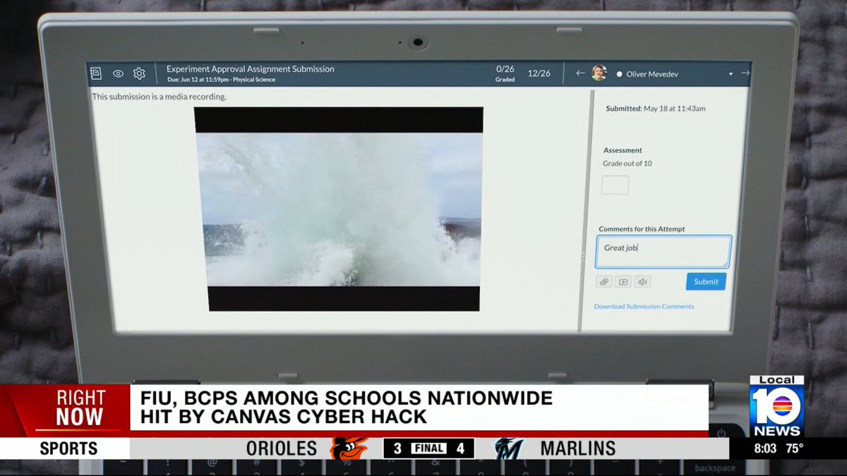Screen dimensions: 847x476
Task: Click the Grade out of 10 input box
Action: click(x=615, y=185)
